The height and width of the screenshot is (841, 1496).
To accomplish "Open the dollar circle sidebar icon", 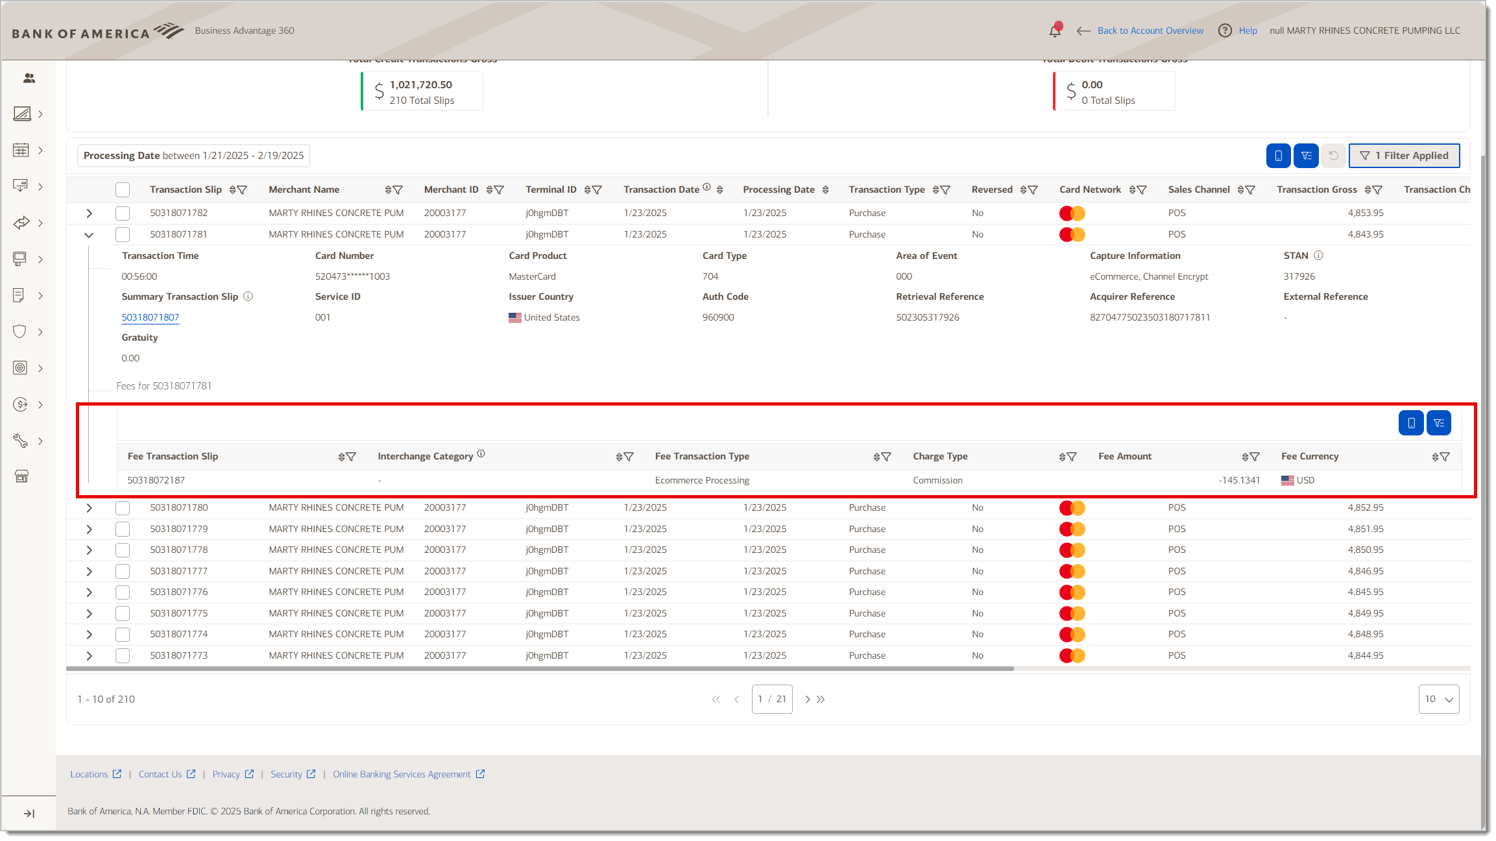I will [20, 404].
